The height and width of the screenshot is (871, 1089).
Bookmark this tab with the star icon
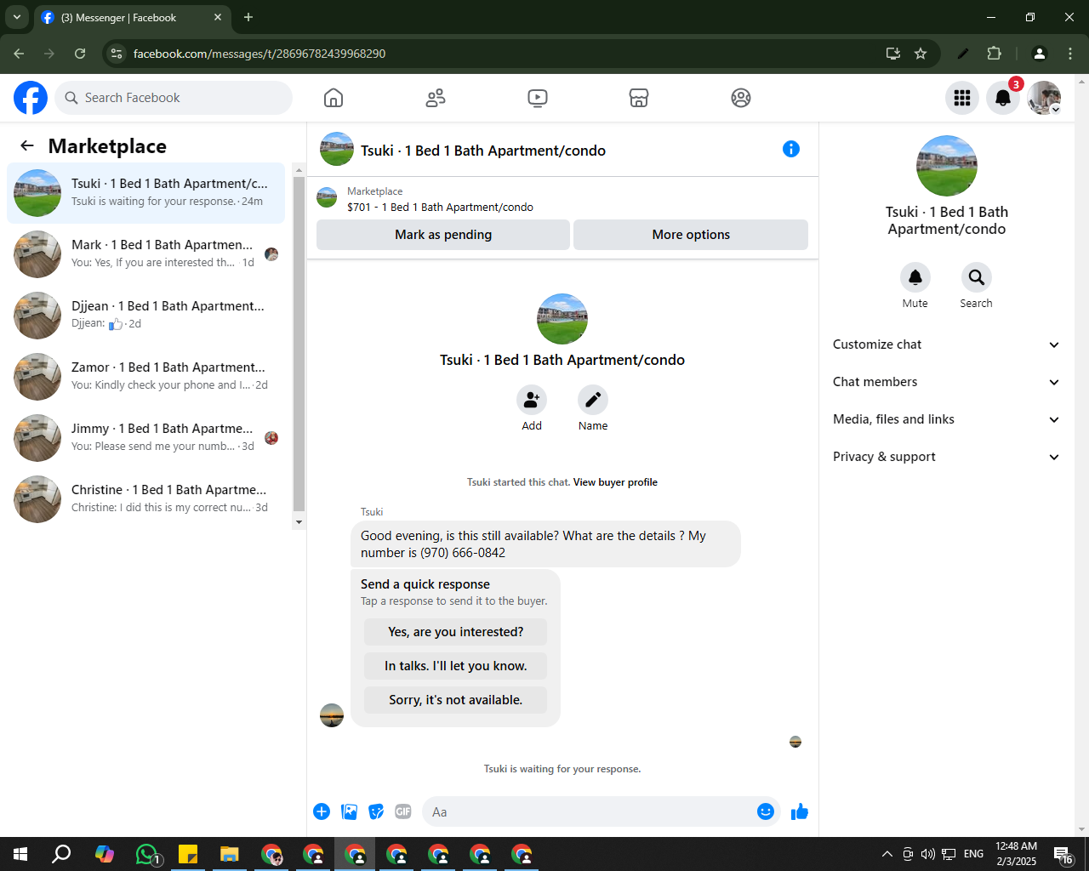pos(921,54)
